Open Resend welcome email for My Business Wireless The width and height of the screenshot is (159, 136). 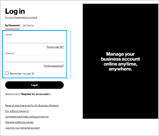32,106
